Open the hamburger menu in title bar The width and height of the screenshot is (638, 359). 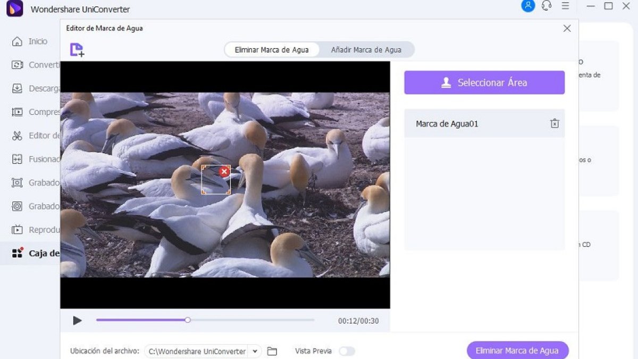(566, 5)
